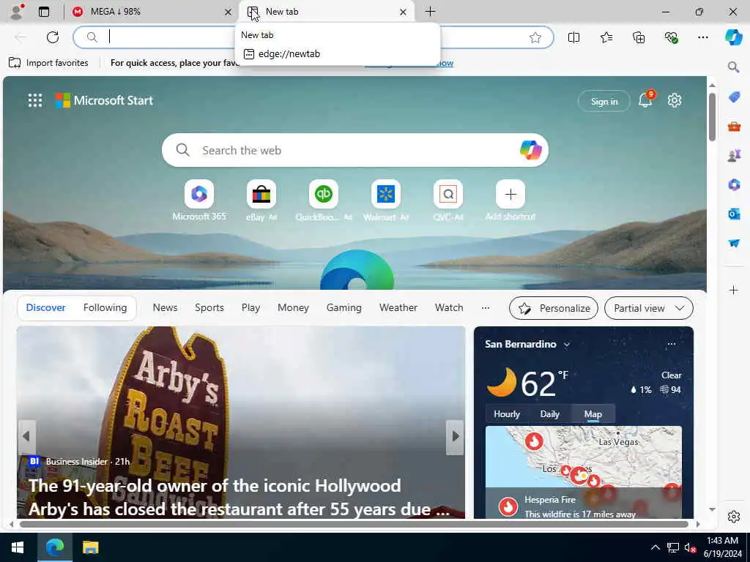Viewport: 750px width, 562px height.
Task: Open the Sports feed category
Action: pyautogui.click(x=209, y=307)
